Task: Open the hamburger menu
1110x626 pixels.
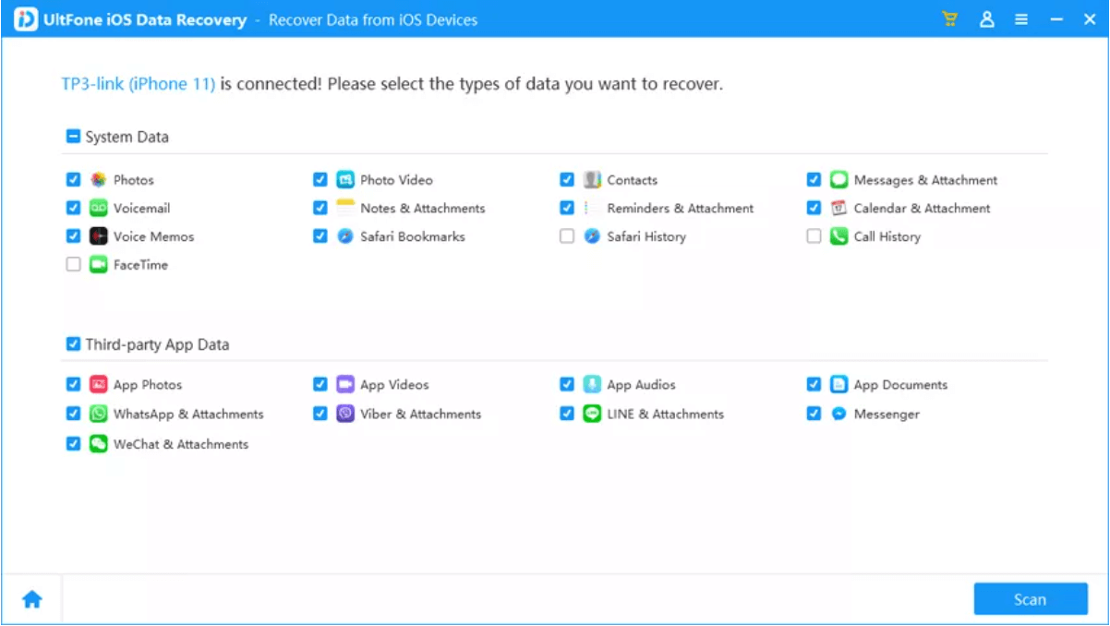Action: (1021, 18)
